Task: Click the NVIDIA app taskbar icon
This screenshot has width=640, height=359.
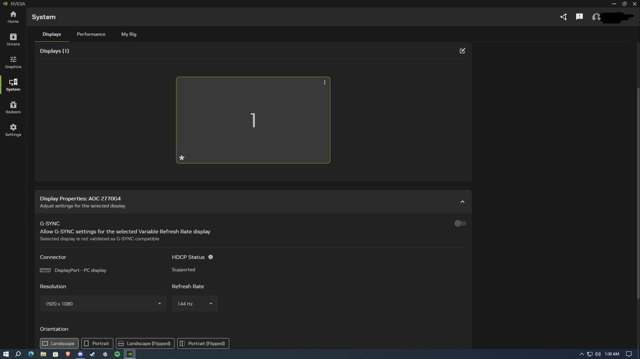Action: click(x=130, y=354)
